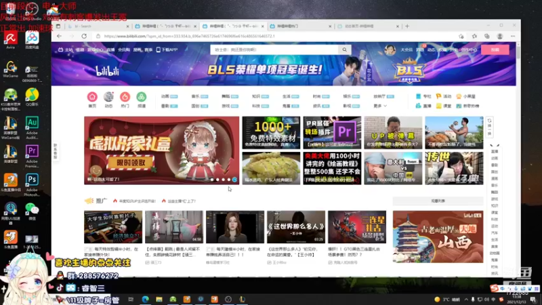
Task: Open the Adobe Photoshop desktop shortcut
Action: [32, 184]
